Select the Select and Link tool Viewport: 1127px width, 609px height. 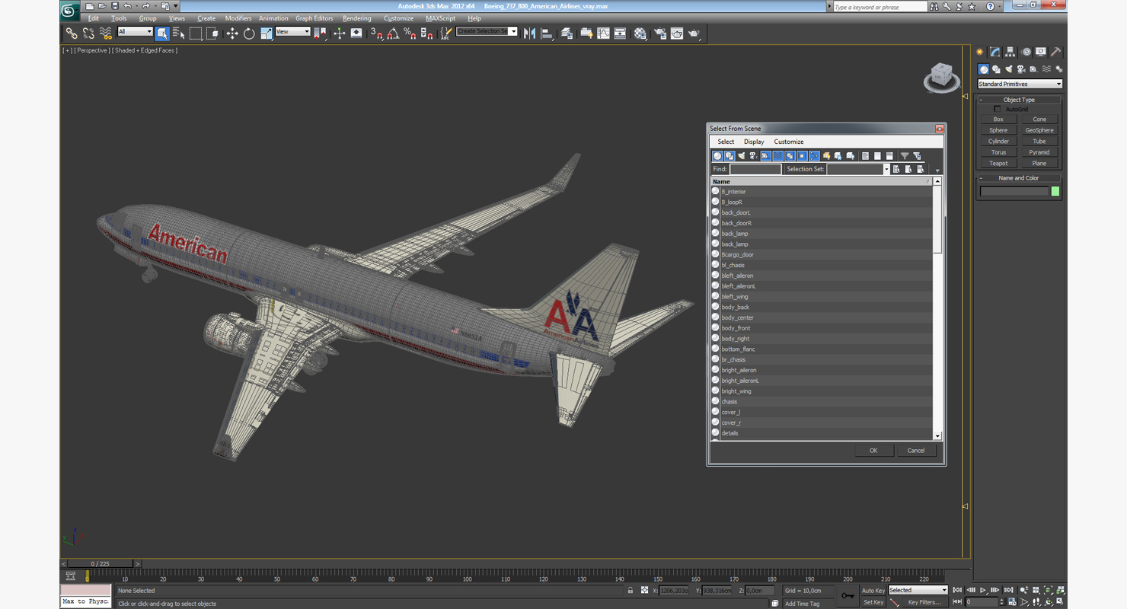coord(71,33)
